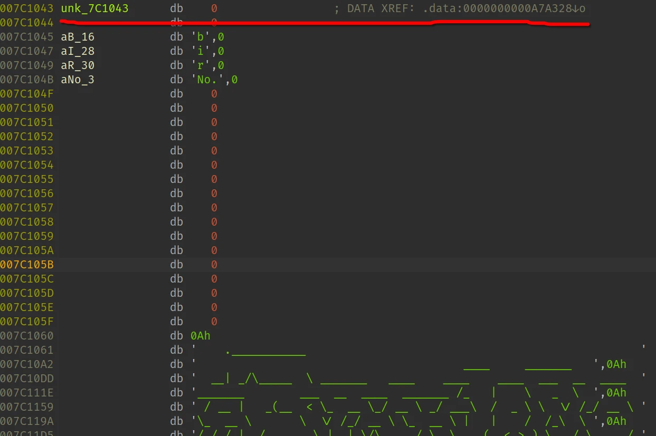Click the aR_30 label

[x=78, y=65]
